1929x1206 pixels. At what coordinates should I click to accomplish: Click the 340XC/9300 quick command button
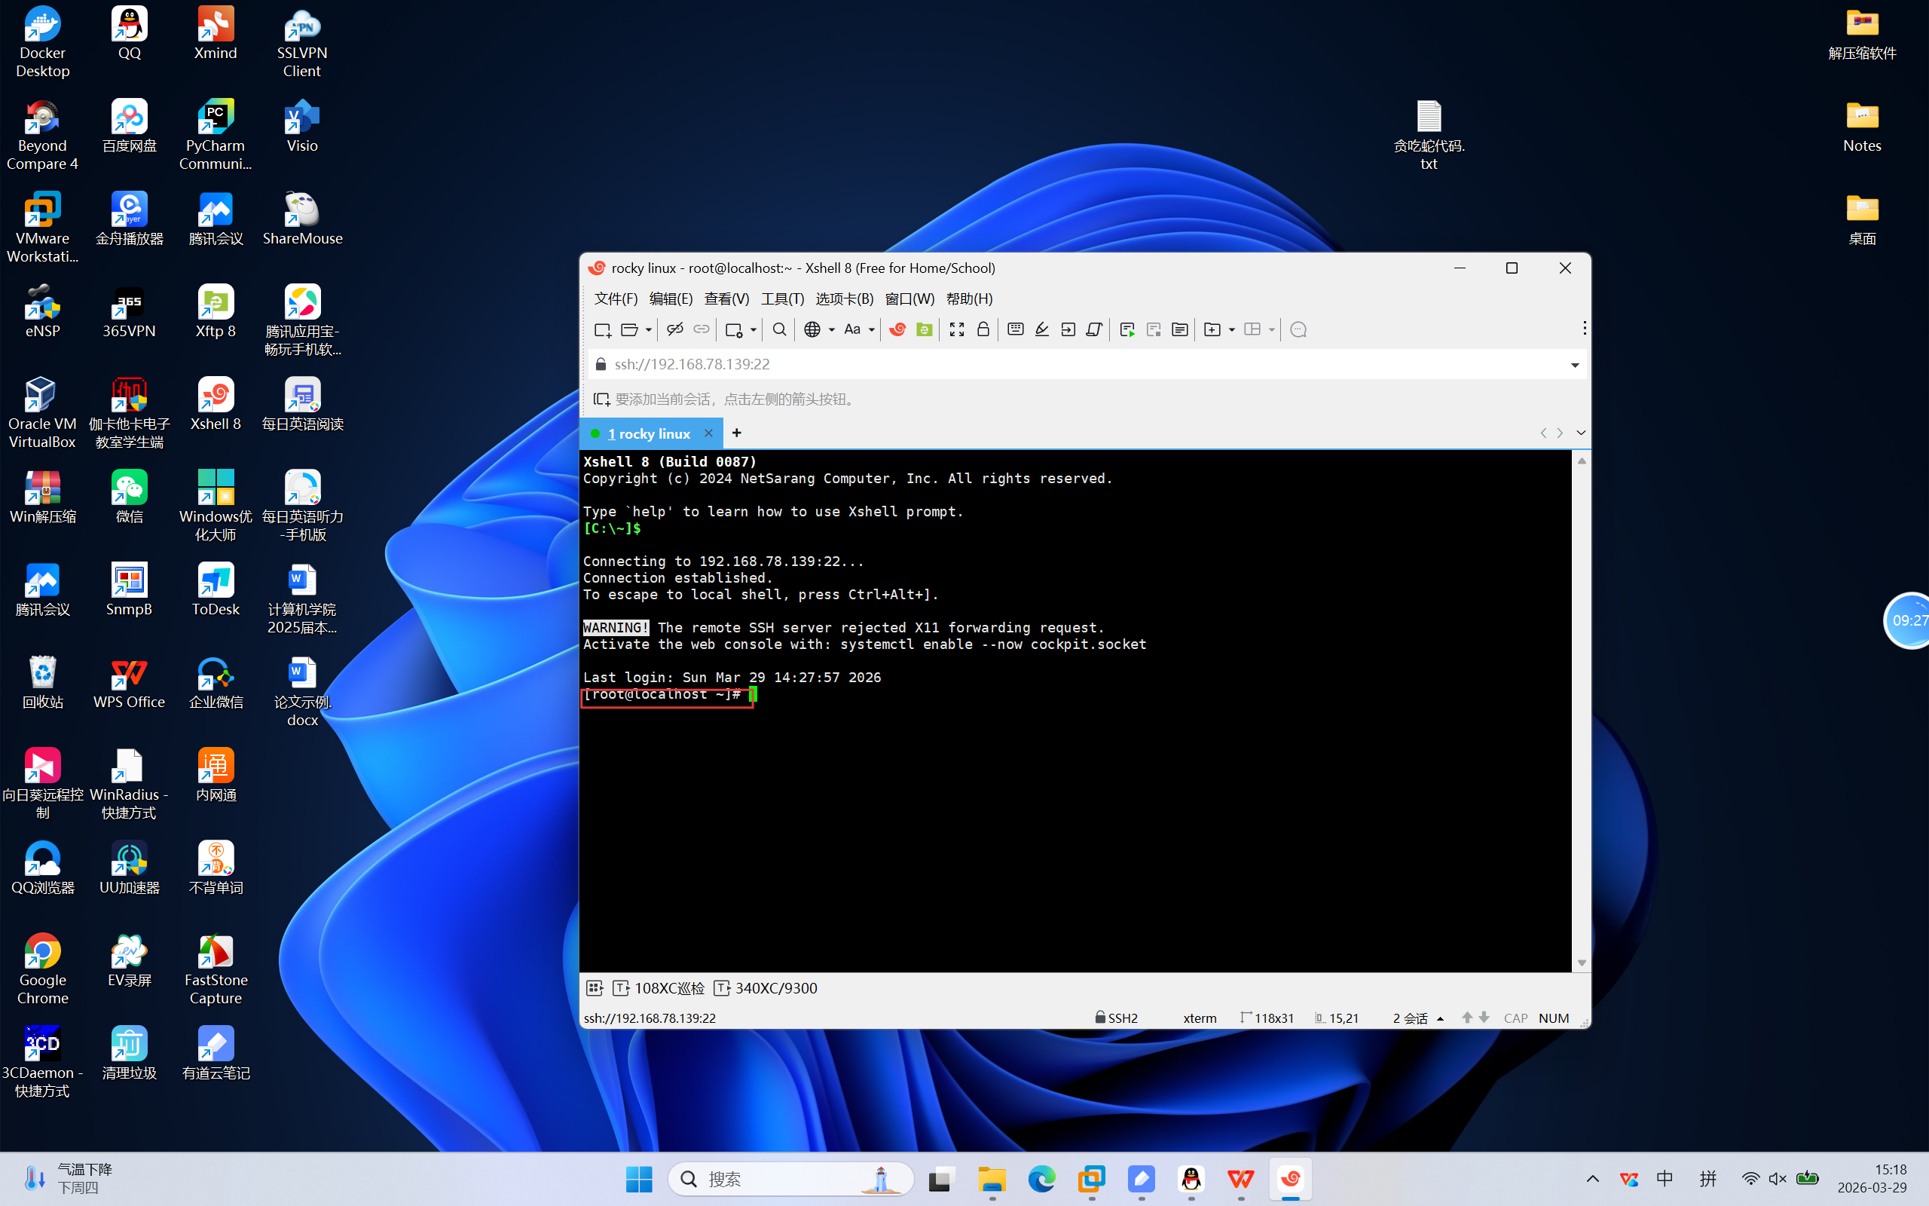pyautogui.click(x=775, y=987)
